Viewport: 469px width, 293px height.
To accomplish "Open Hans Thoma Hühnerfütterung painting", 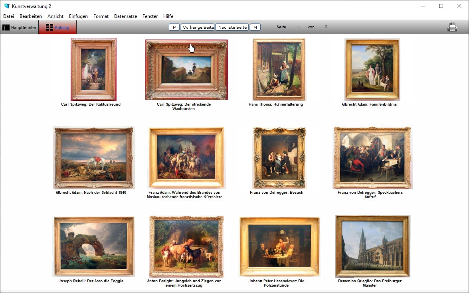I will point(279,69).
